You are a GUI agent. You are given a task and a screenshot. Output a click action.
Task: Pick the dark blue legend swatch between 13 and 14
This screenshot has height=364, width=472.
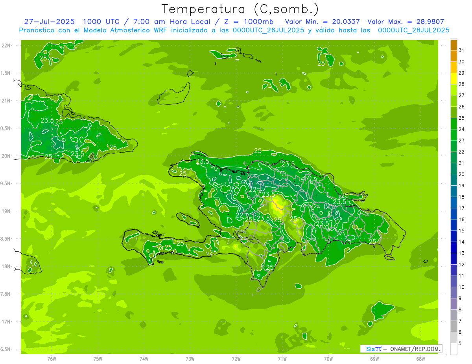[454, 247]
